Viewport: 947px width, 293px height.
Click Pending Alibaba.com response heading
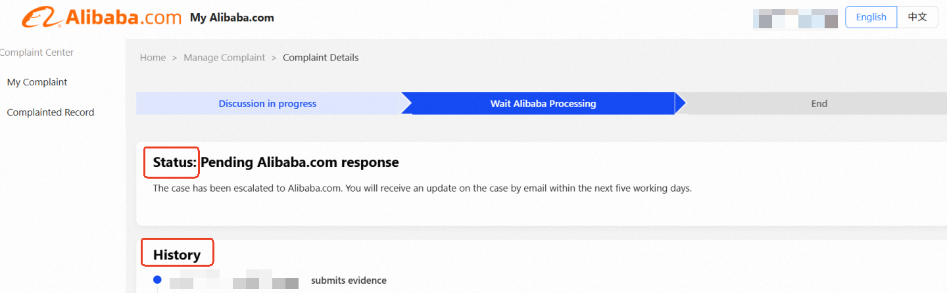pos(299,162)
